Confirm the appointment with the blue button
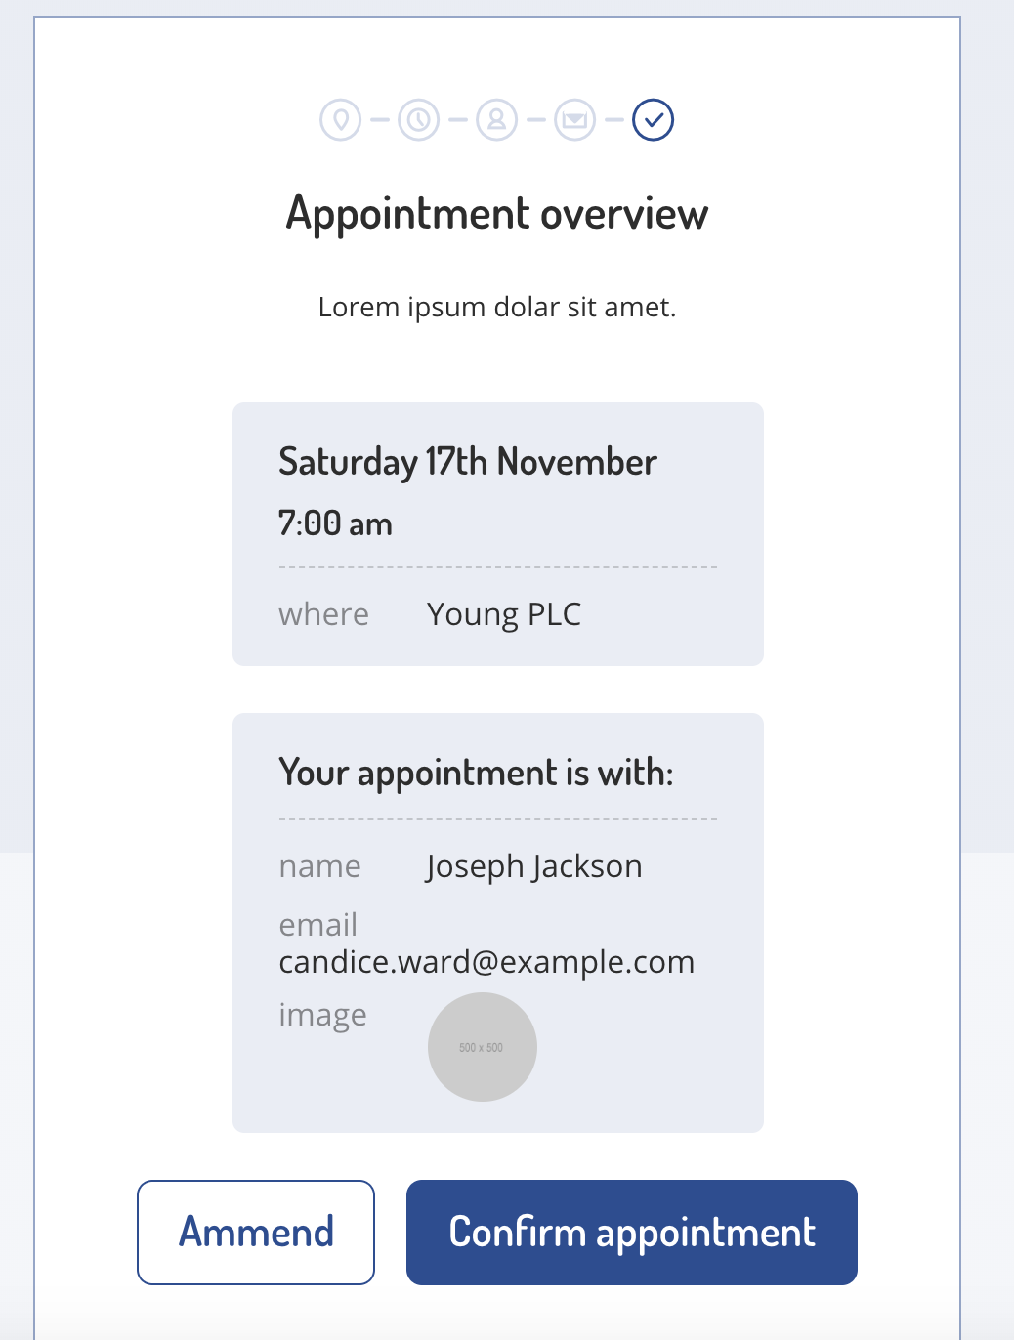This screenshot has width=1014, height=1340. (x=632, y=1233)
